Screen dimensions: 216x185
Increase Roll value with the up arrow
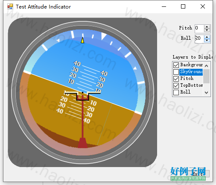coord(207,37)
